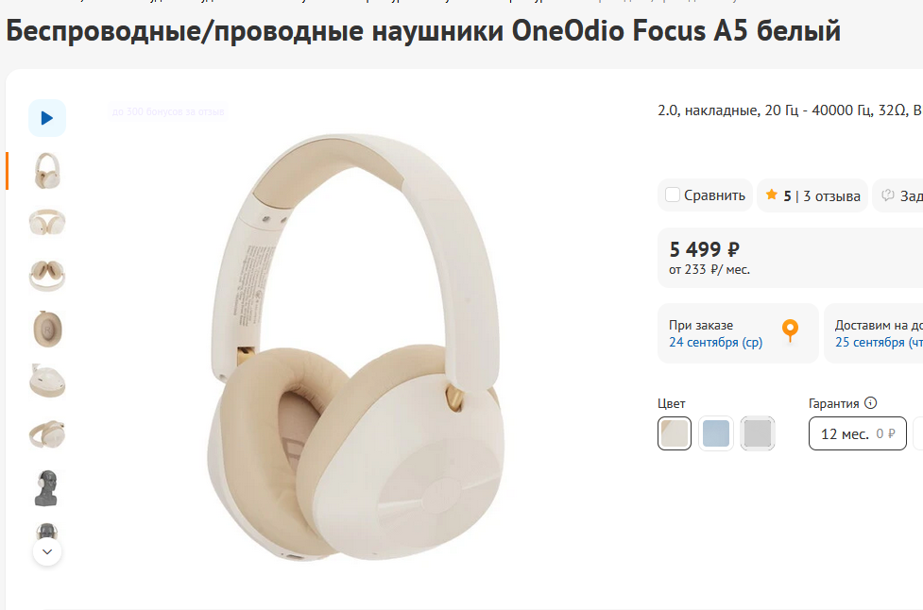Show the ear cushion close-up thumbnail
Viewport: 923px width, 610px height.
(47, 329)
